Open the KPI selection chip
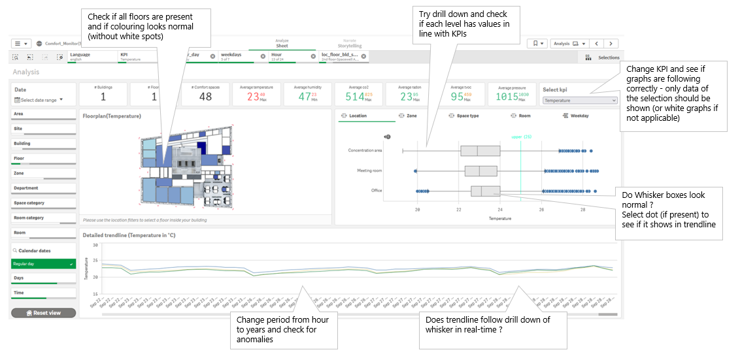740x354 pixels. tap(137, 57)
